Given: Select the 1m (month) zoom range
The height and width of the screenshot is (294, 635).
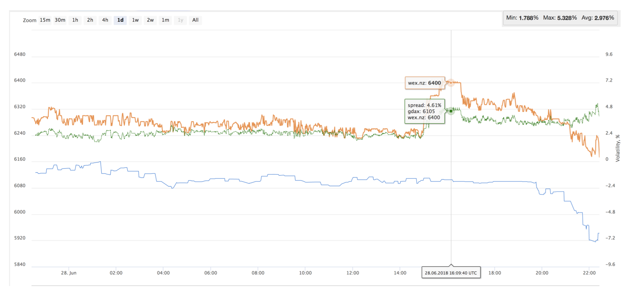Looking at the screenshot, I should click(x=165, y=20).
